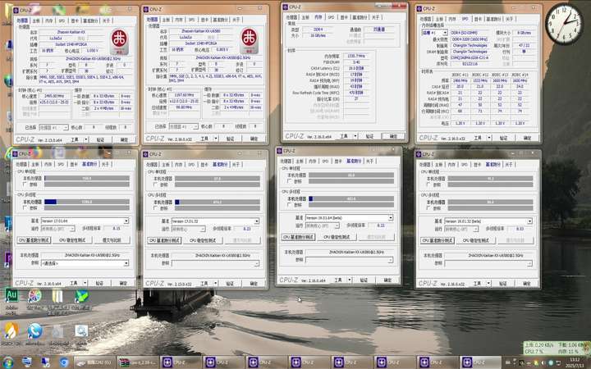Image resolution: width=591 pixels, height=369 pixels.
Task: Open the About tab in Version 17.01.64 window
Action: point(105,164)
